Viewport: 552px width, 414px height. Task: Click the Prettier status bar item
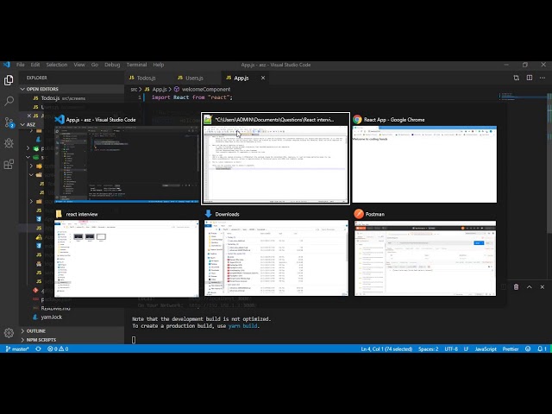click(x=510, y=348)
